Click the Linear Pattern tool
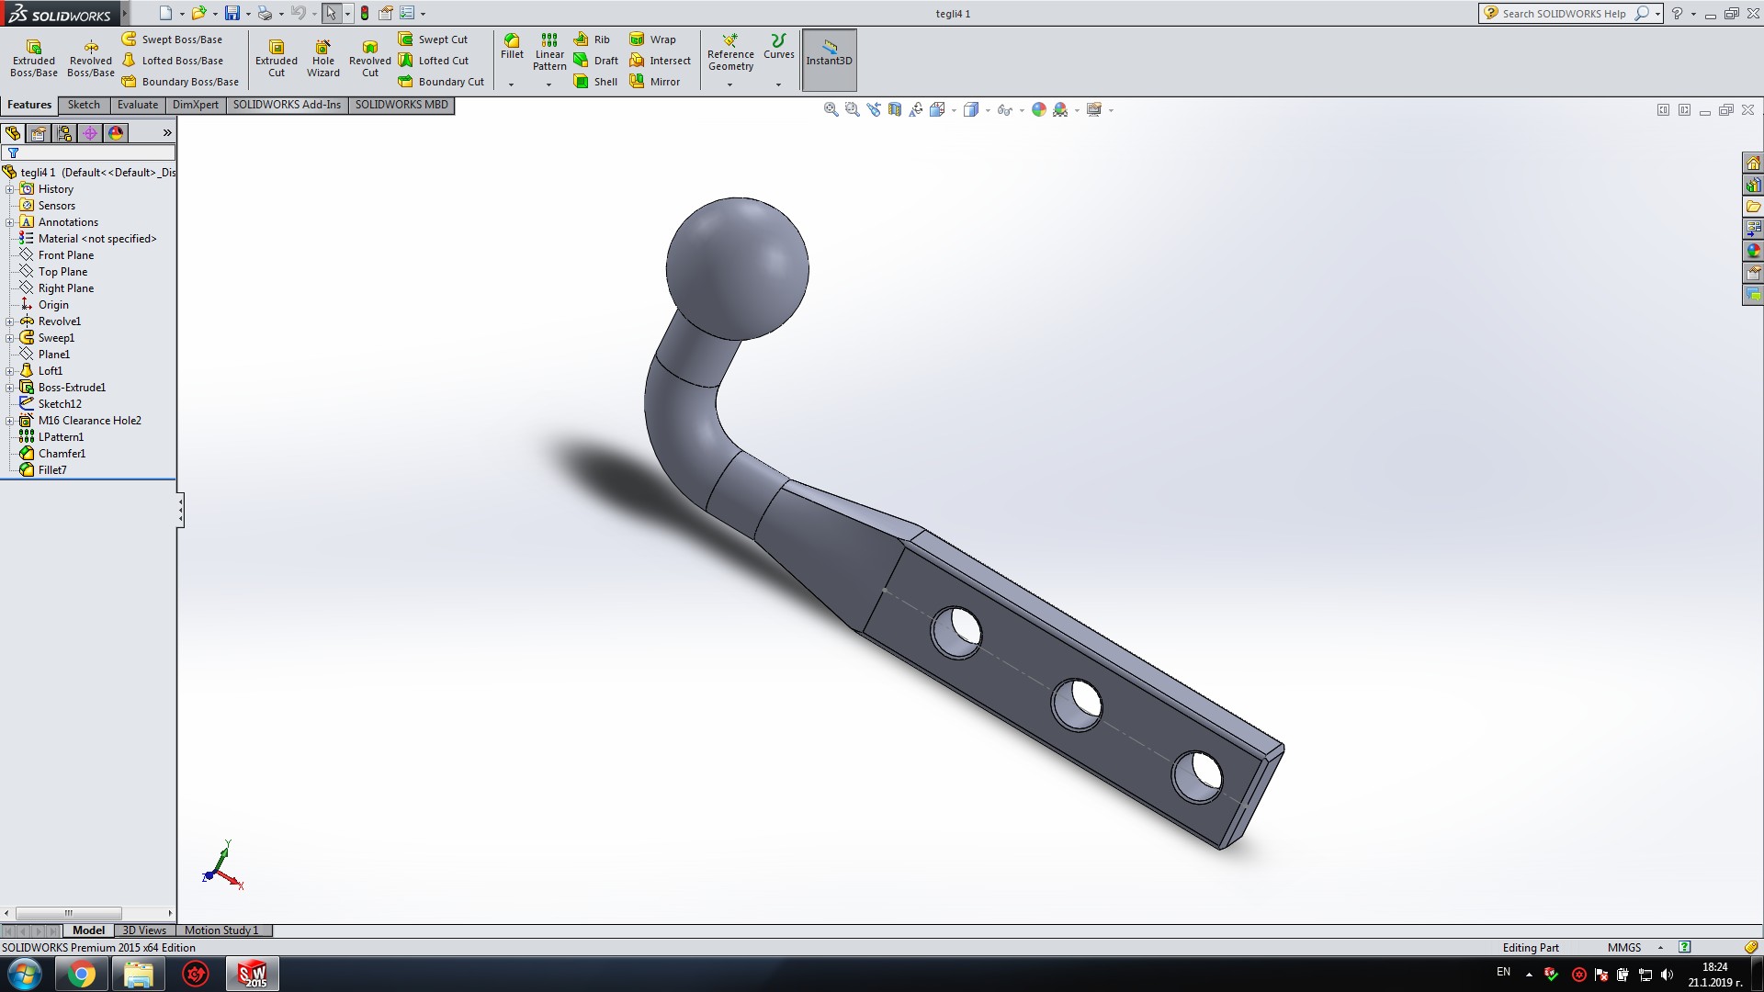This screenshot has width=1764, height=992. tap(549, 52)
